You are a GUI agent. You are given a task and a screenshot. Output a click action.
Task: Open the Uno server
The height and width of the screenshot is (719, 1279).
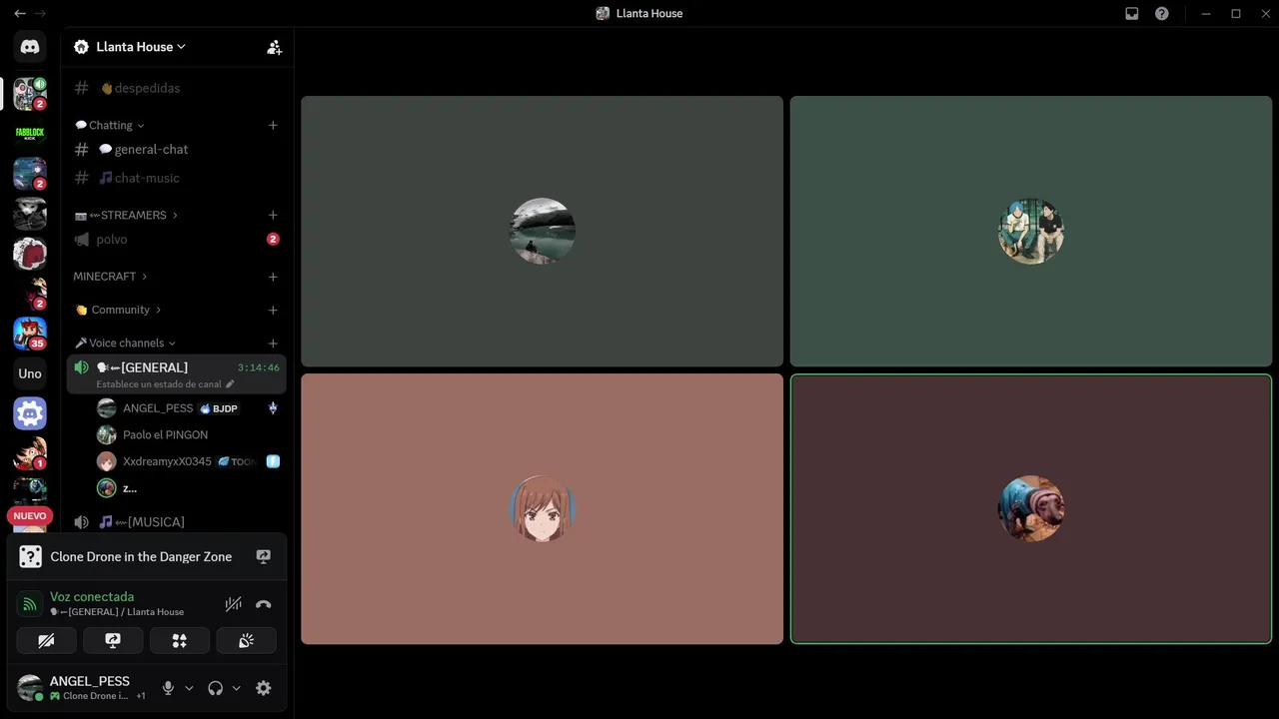tap(30, 373)
